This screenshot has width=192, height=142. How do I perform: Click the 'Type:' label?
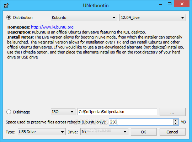pyautogui.click(x=11, y=132)
